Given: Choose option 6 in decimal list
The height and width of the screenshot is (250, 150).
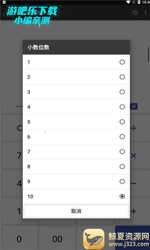Looking at the screenshot, I should click(76, 137).
